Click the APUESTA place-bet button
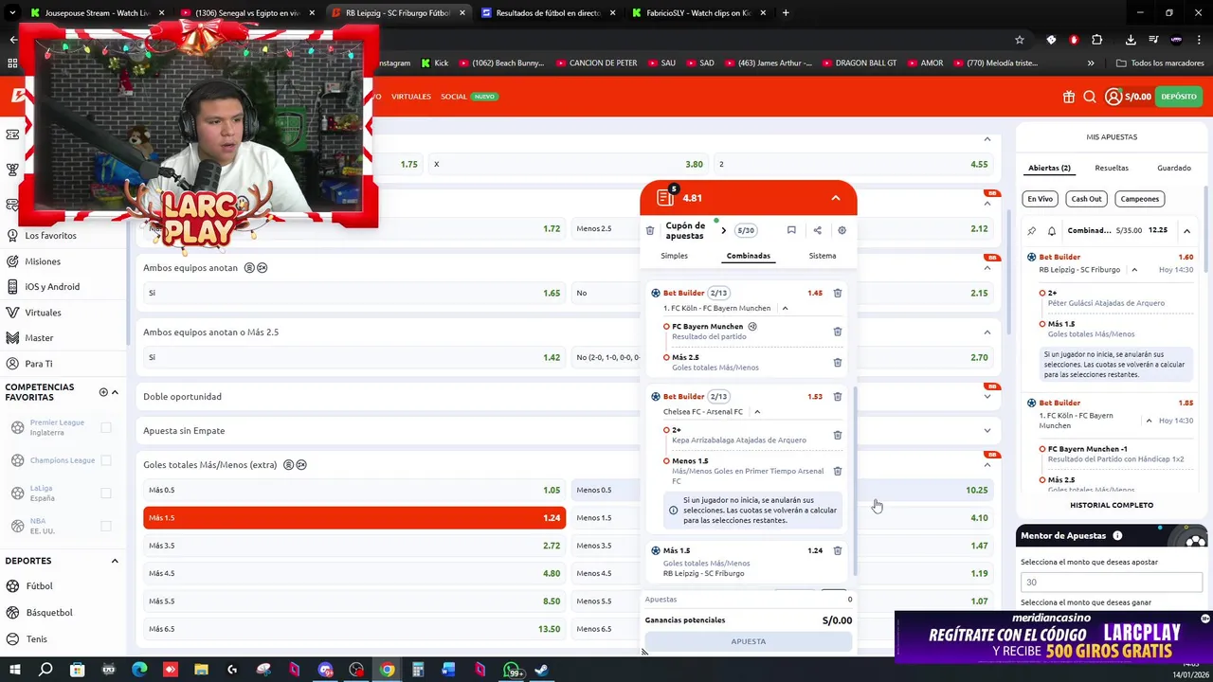This screenshot has width=1213, height=682. click(x=749, y=641)
